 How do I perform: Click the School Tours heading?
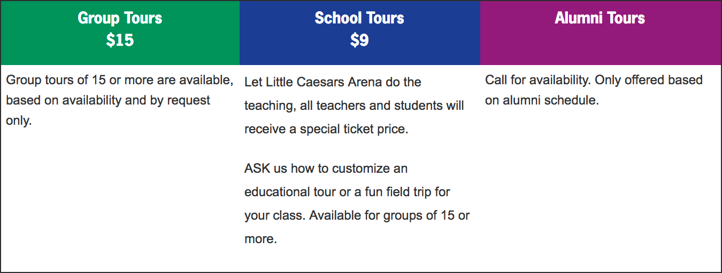click(x=359, y=18)
